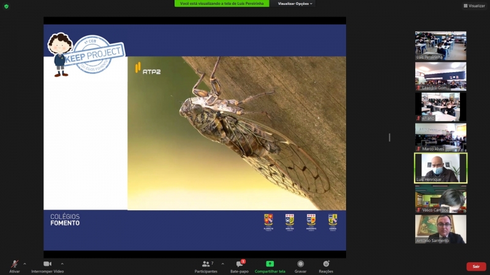Click muted mic icon on Leandro Gom...

(x=418, y=87)
